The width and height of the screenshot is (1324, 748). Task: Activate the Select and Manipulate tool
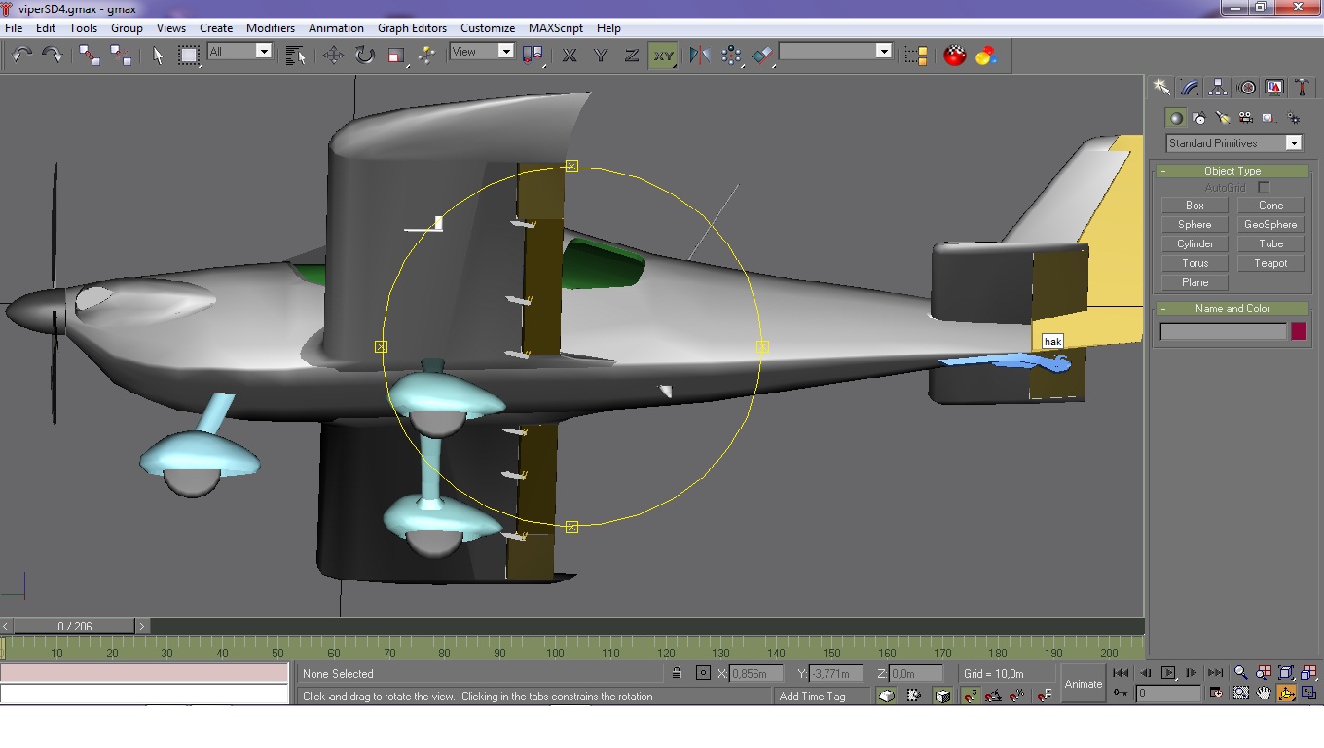coord(426,56)
